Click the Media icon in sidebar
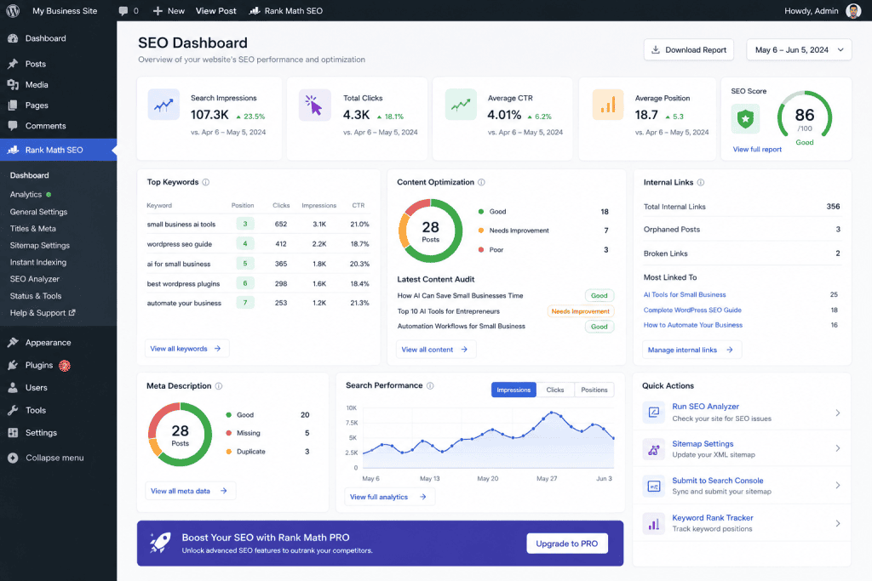 (x=13, y=84)
